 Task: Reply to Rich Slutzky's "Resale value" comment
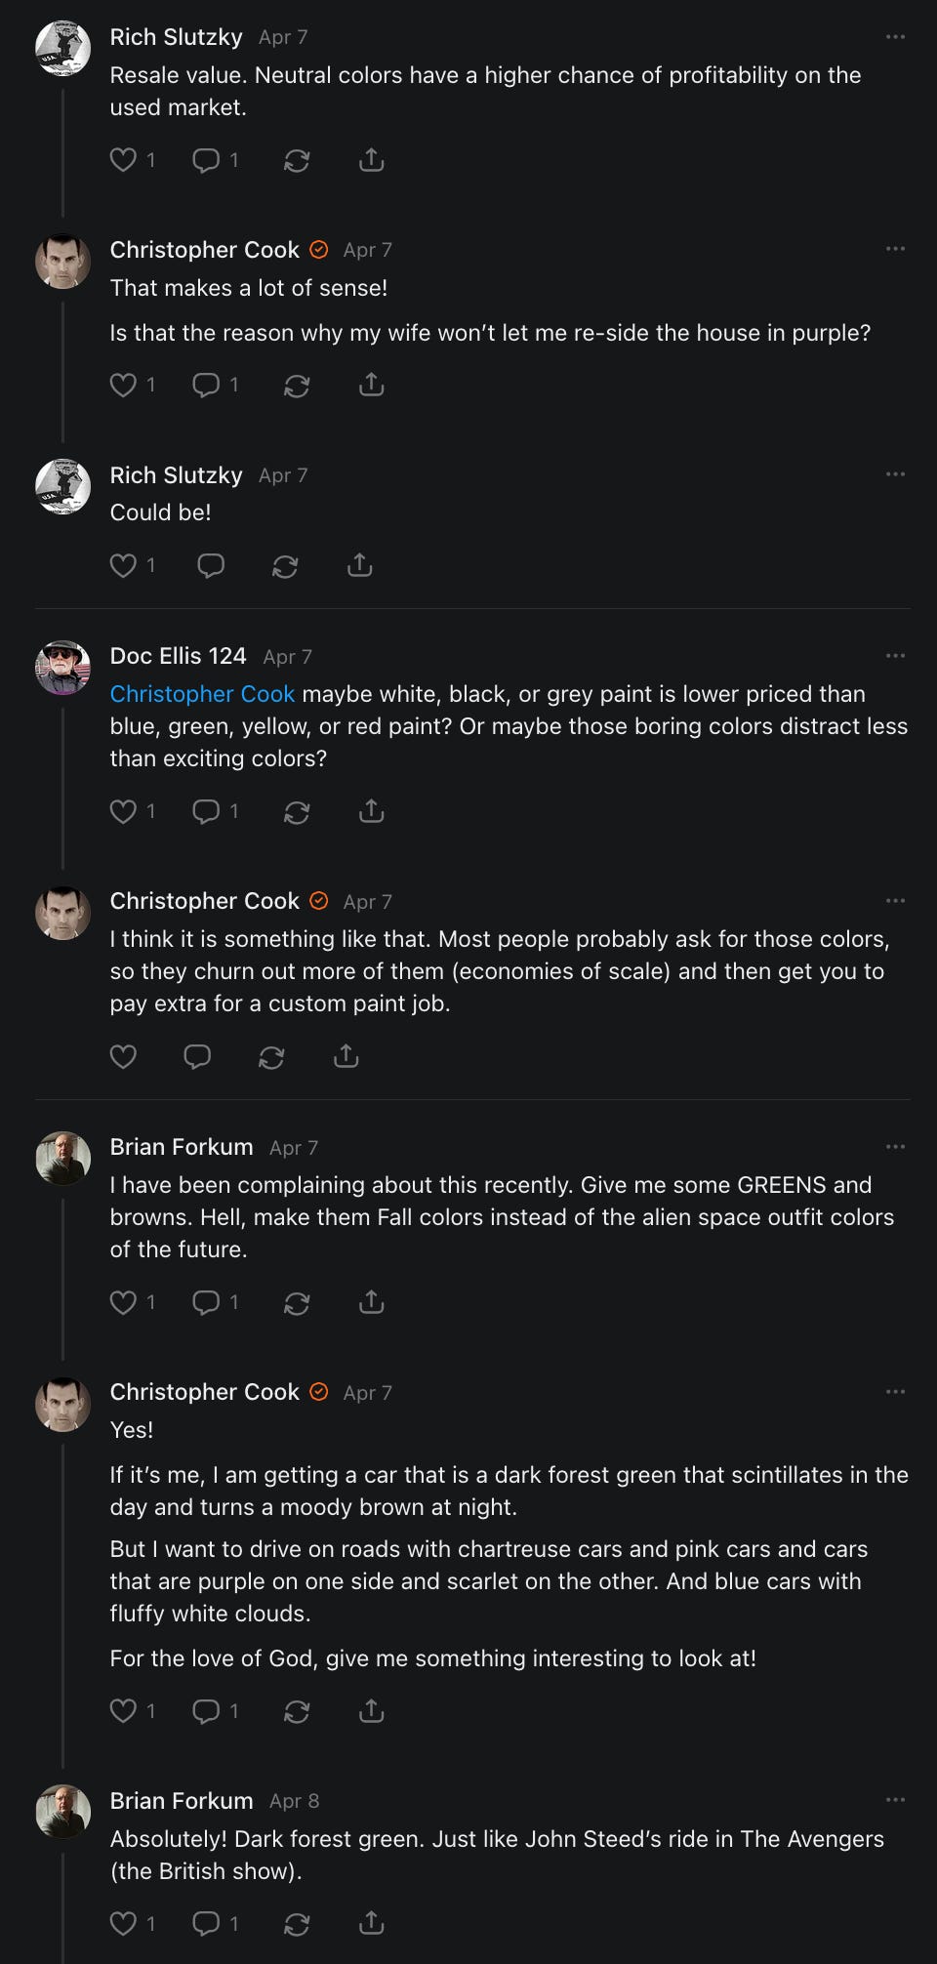click(206, 160)
